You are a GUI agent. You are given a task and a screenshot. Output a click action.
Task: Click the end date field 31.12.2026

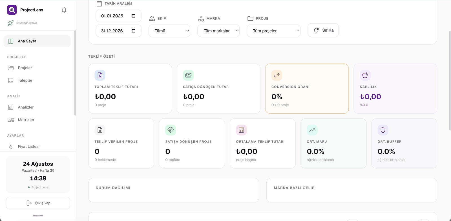[119, 31]
